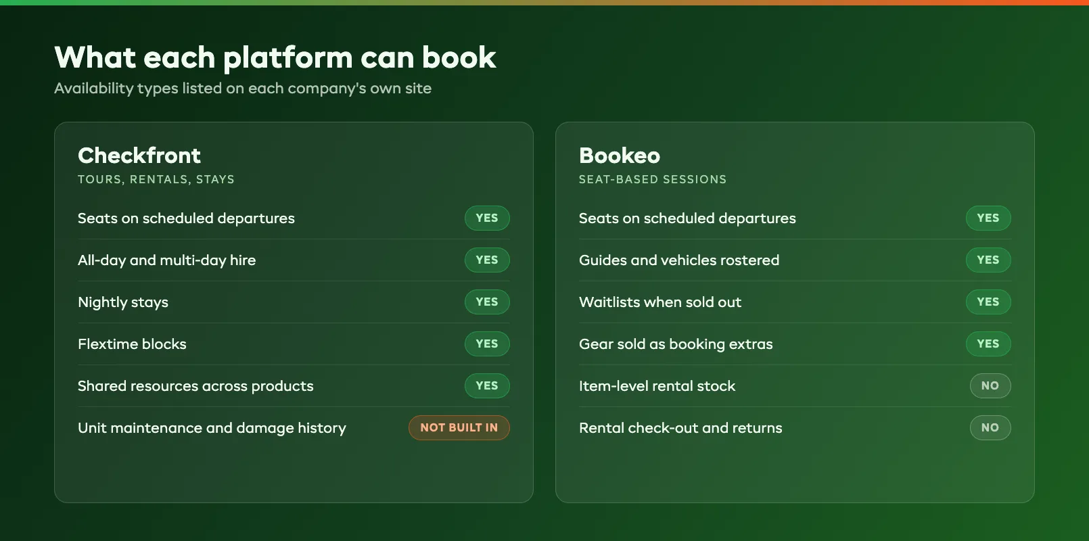This screenshot has width=1089, height=541.
Task: Click 'Unit maintenance and damage history' text
Action: coord(212,428)
